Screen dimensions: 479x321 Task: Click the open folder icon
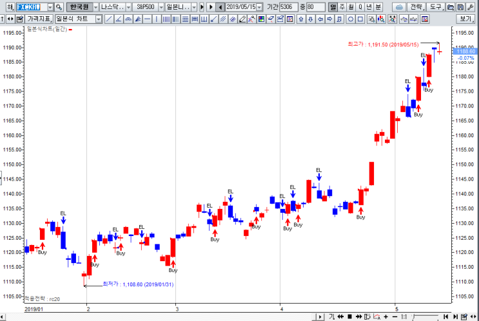[x=450, y=7]
